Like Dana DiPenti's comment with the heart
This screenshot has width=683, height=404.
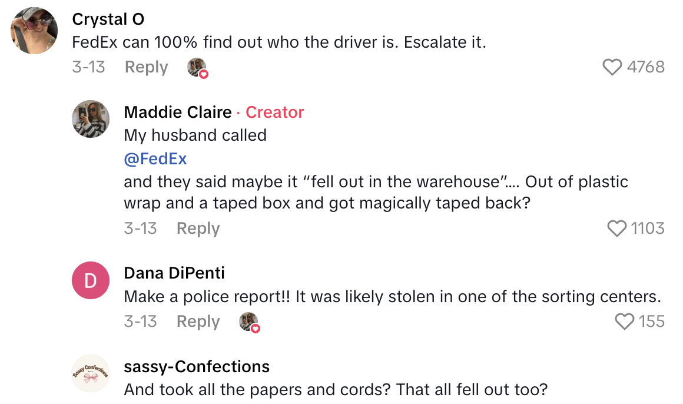[x=624, y=322]
